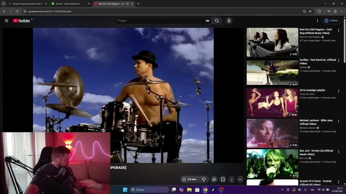Open Chrome's three-dot menu
346x194 pixels.
point(342,11)
